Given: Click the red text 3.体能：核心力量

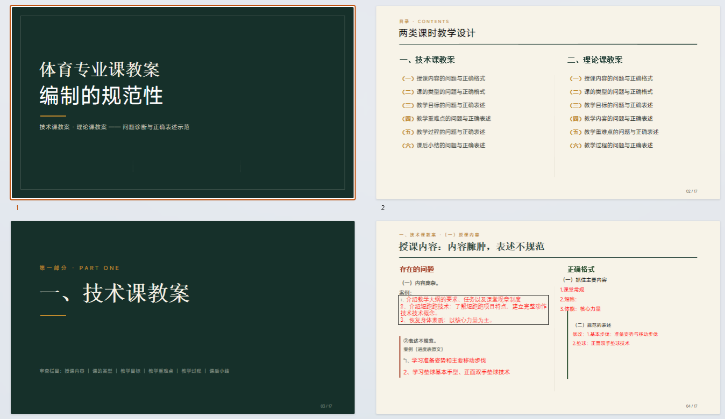Looking at the screenshot, I should [x=580, y=309].
